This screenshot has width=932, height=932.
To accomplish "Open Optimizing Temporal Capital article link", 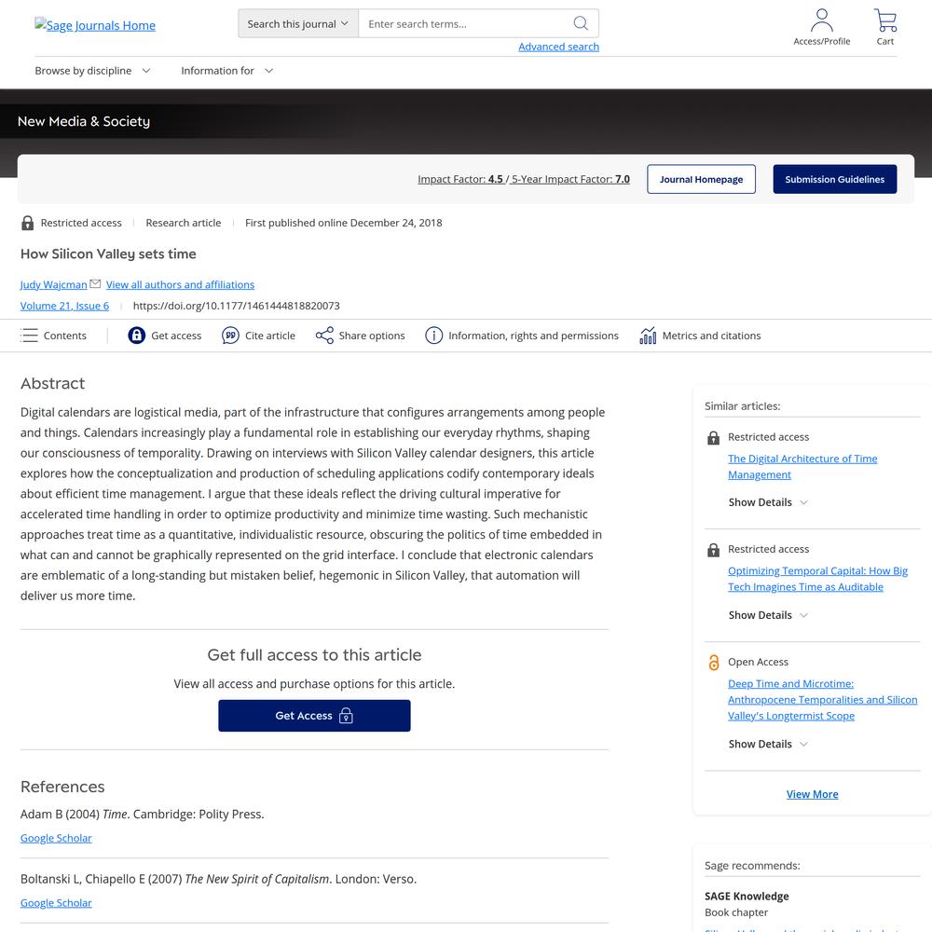I will 818,579.
